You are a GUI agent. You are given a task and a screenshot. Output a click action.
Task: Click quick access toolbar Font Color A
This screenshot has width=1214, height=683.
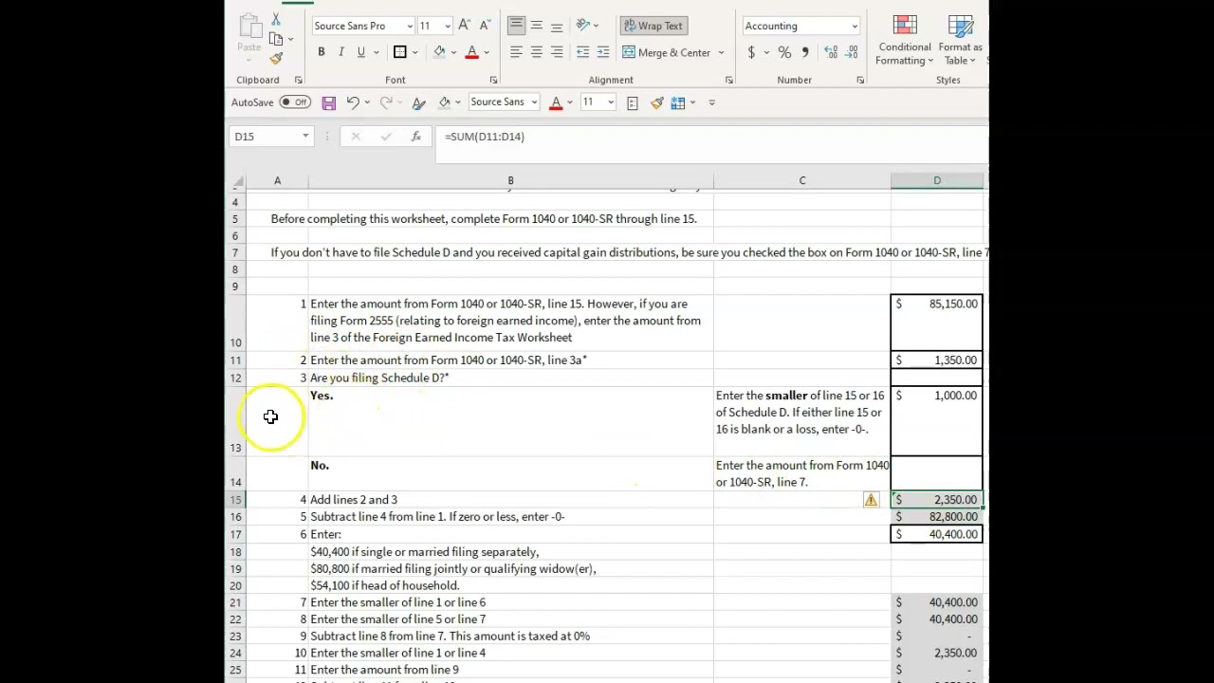556,102
